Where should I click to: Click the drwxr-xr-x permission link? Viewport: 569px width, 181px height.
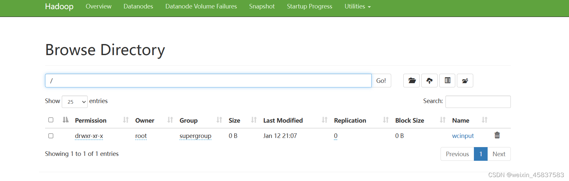89,136
